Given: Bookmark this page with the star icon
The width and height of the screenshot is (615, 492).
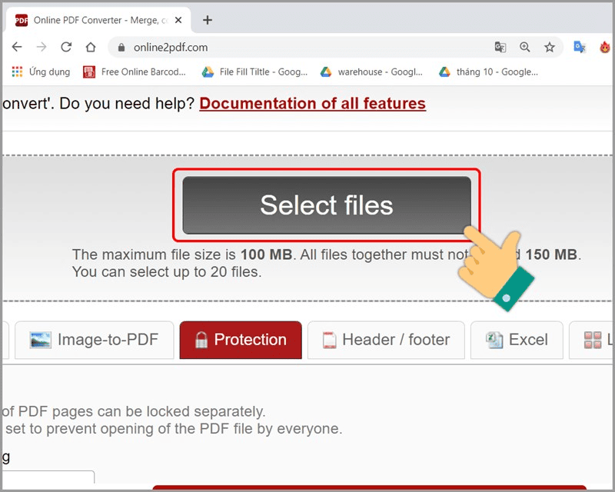Looking at the screenshot, I should pos(550,47).
